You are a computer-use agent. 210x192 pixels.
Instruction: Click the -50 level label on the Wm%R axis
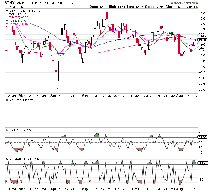(201, 172)
